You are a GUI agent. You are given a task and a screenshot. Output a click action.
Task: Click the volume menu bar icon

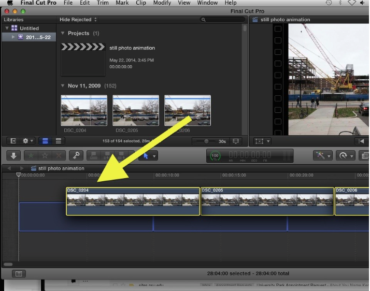[362, 3]
